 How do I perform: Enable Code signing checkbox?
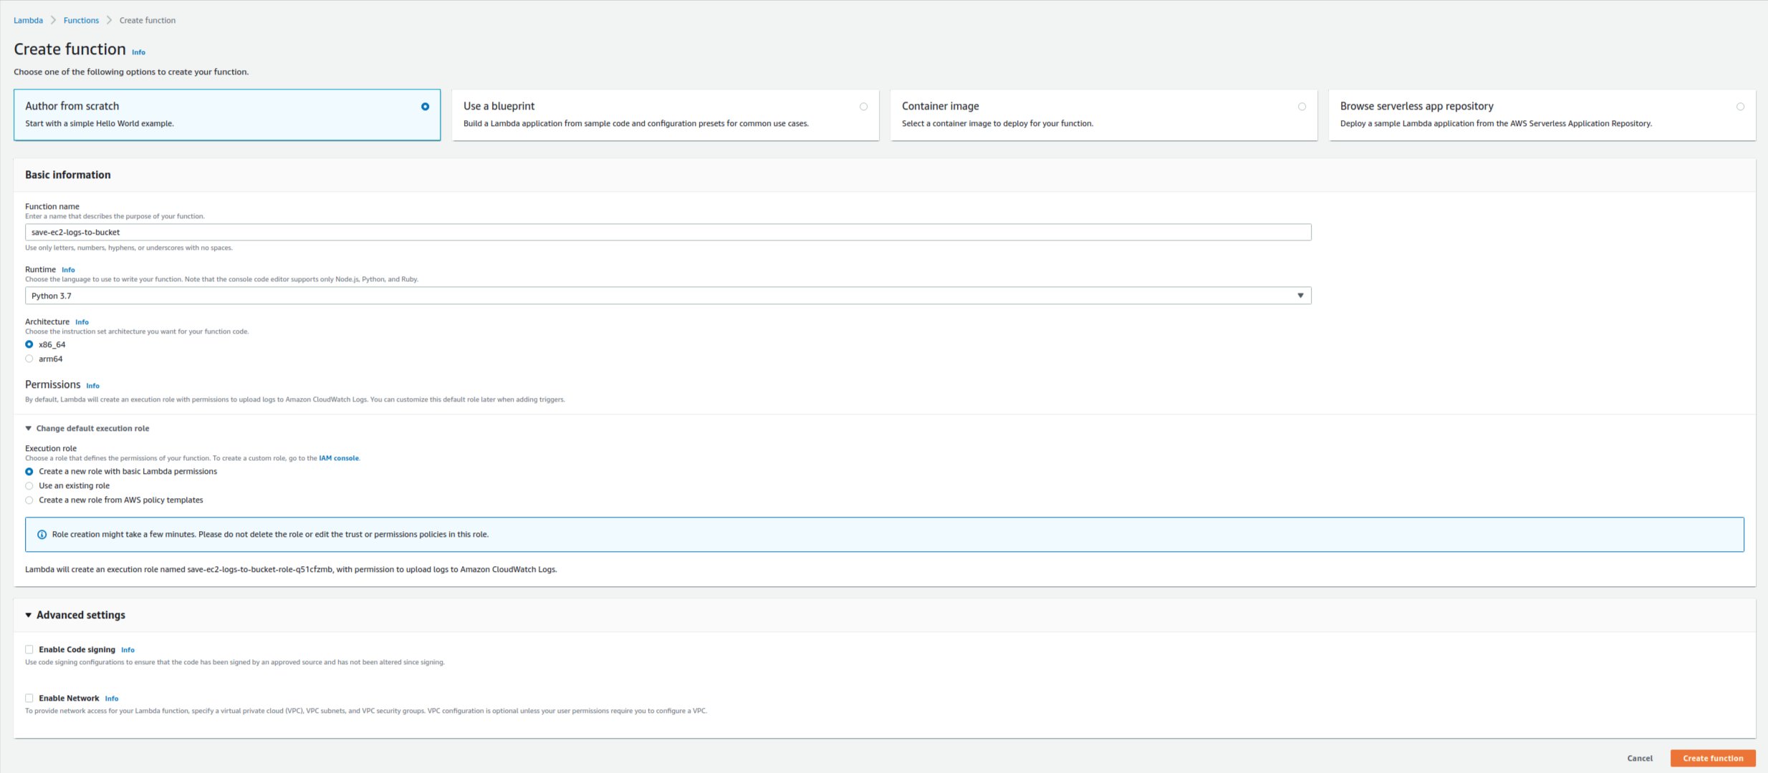coord(29,650)
